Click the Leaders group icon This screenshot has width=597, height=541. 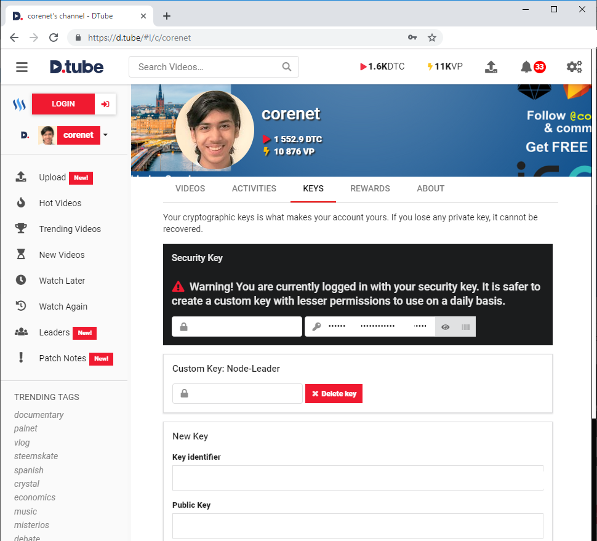click(21, 332)
